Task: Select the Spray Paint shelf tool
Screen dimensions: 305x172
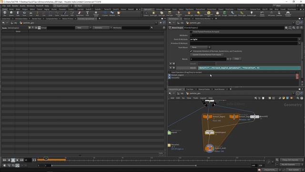Action: (80, 13)
